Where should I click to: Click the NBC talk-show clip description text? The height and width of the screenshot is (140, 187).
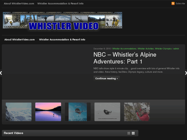coord(136,70)
